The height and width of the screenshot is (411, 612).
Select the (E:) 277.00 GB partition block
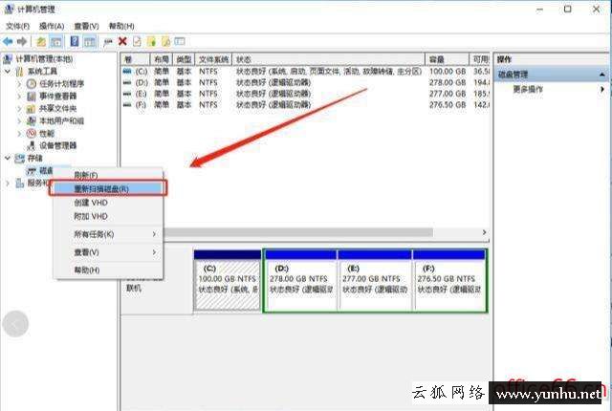pos(374,280)
